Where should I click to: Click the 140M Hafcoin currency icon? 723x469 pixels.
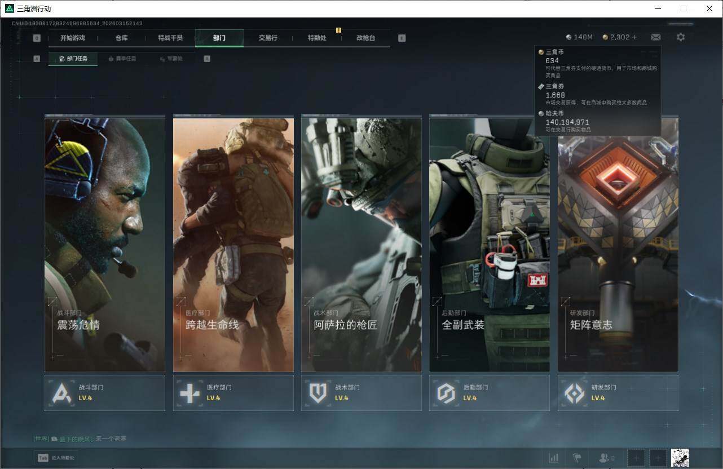[569, 37]
